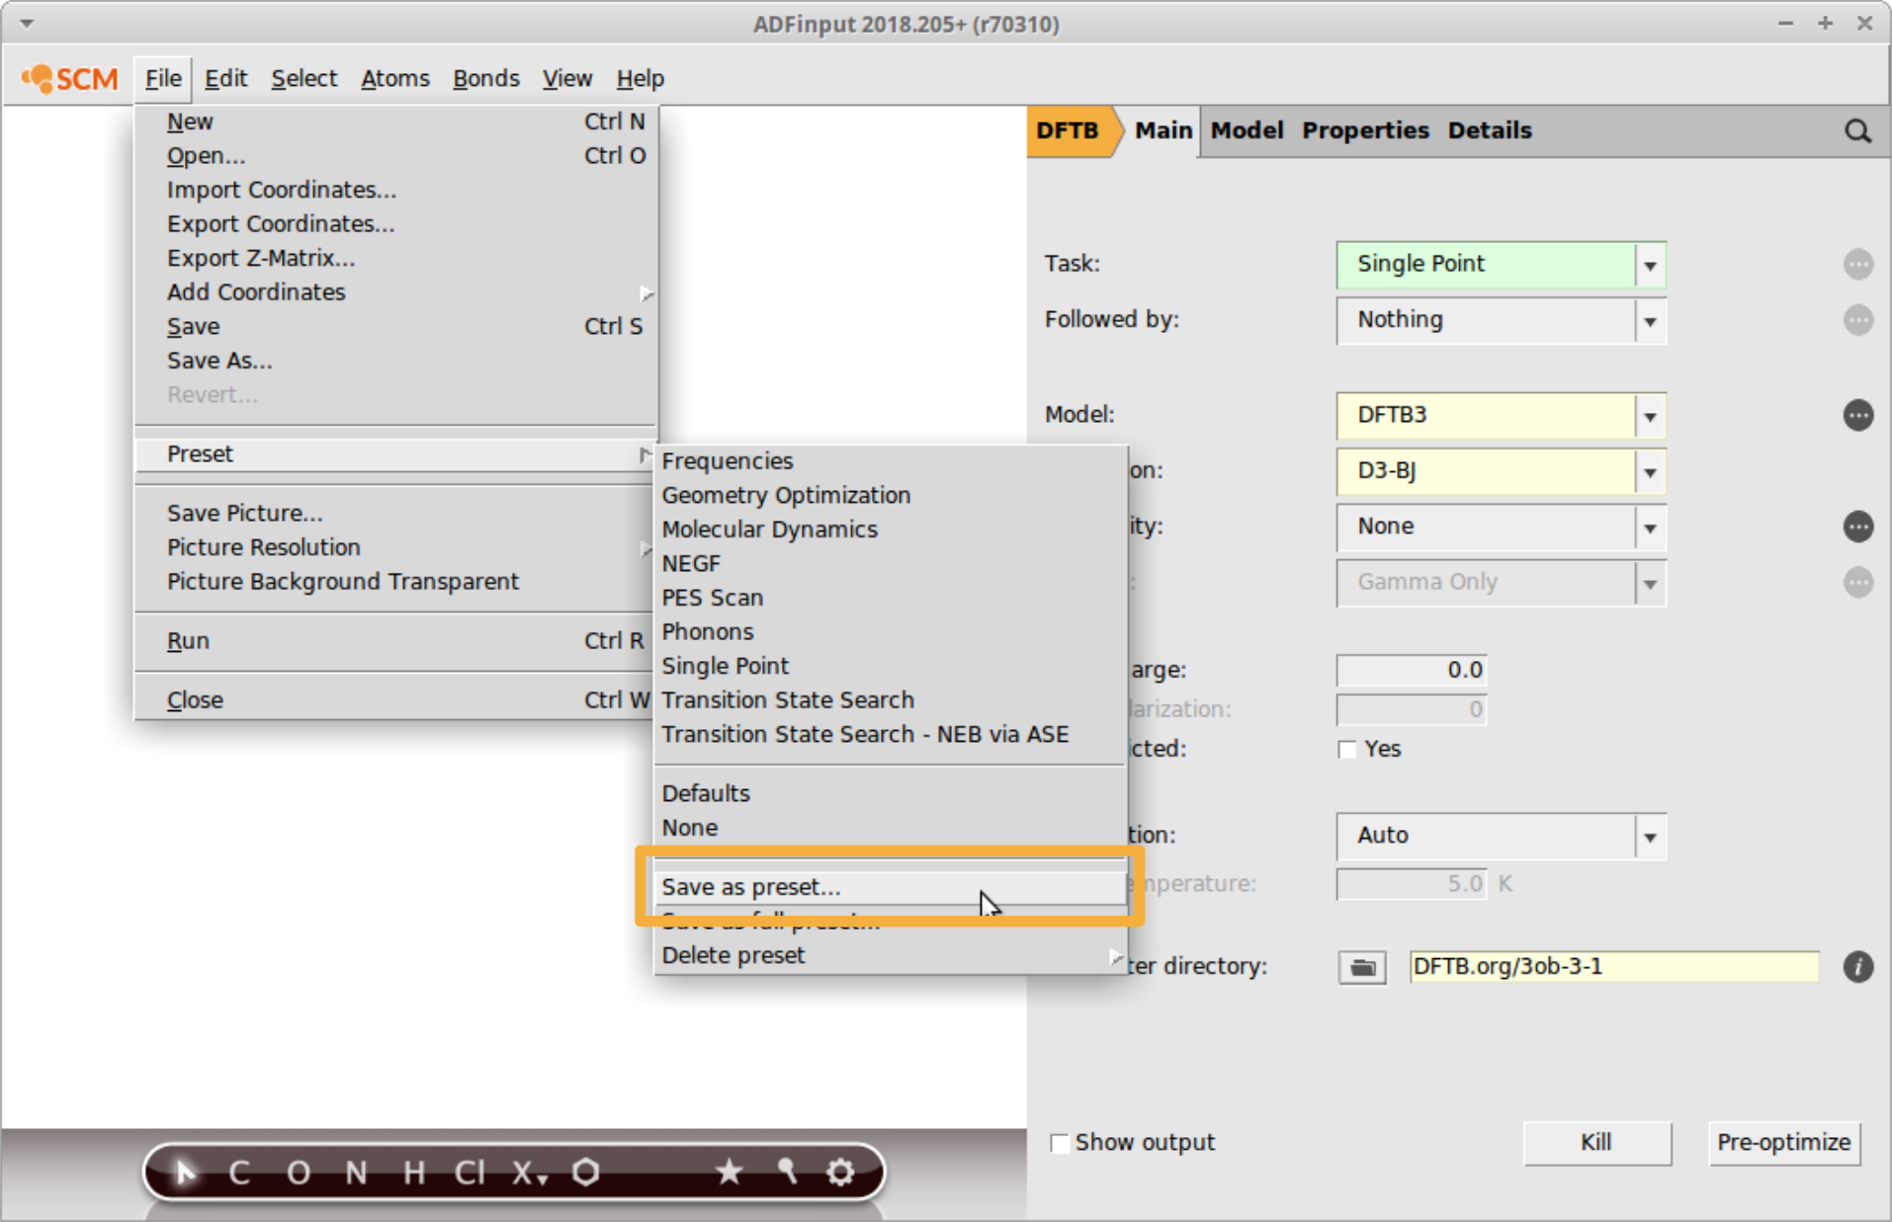Enable Show output checkbox
1892x1222 pixels.
click(1059, 1143)
